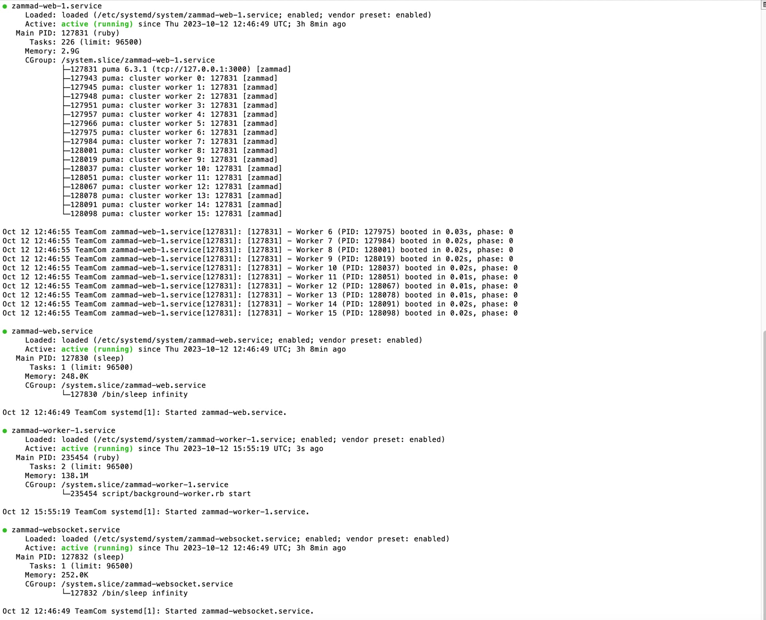Screen dimensions: 766x620
Task: Click the cluster worker 2 process line
Action: 171,96
